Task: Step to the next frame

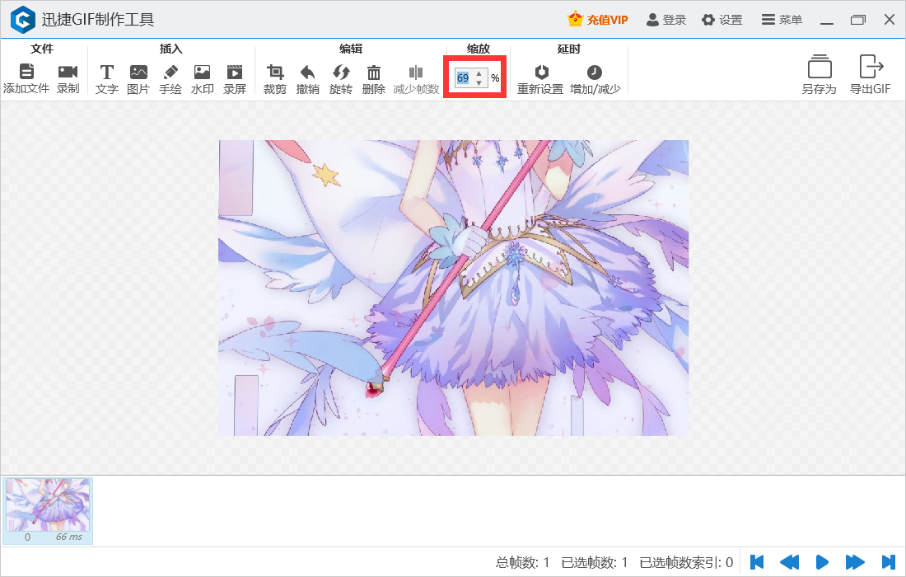Action: point(855,562)
